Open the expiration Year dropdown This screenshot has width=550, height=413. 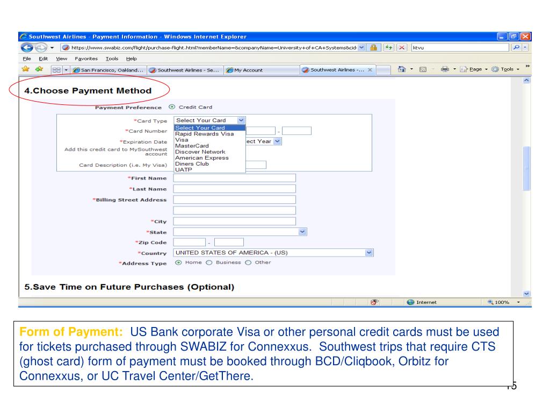(x=277, y=141)
